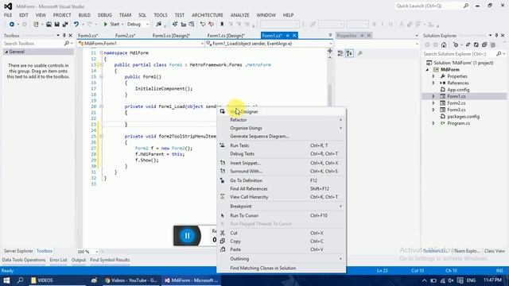This screenshot has width=509, height=286.
Task: Choose View Designer from context menu
Action: point(281,111)
